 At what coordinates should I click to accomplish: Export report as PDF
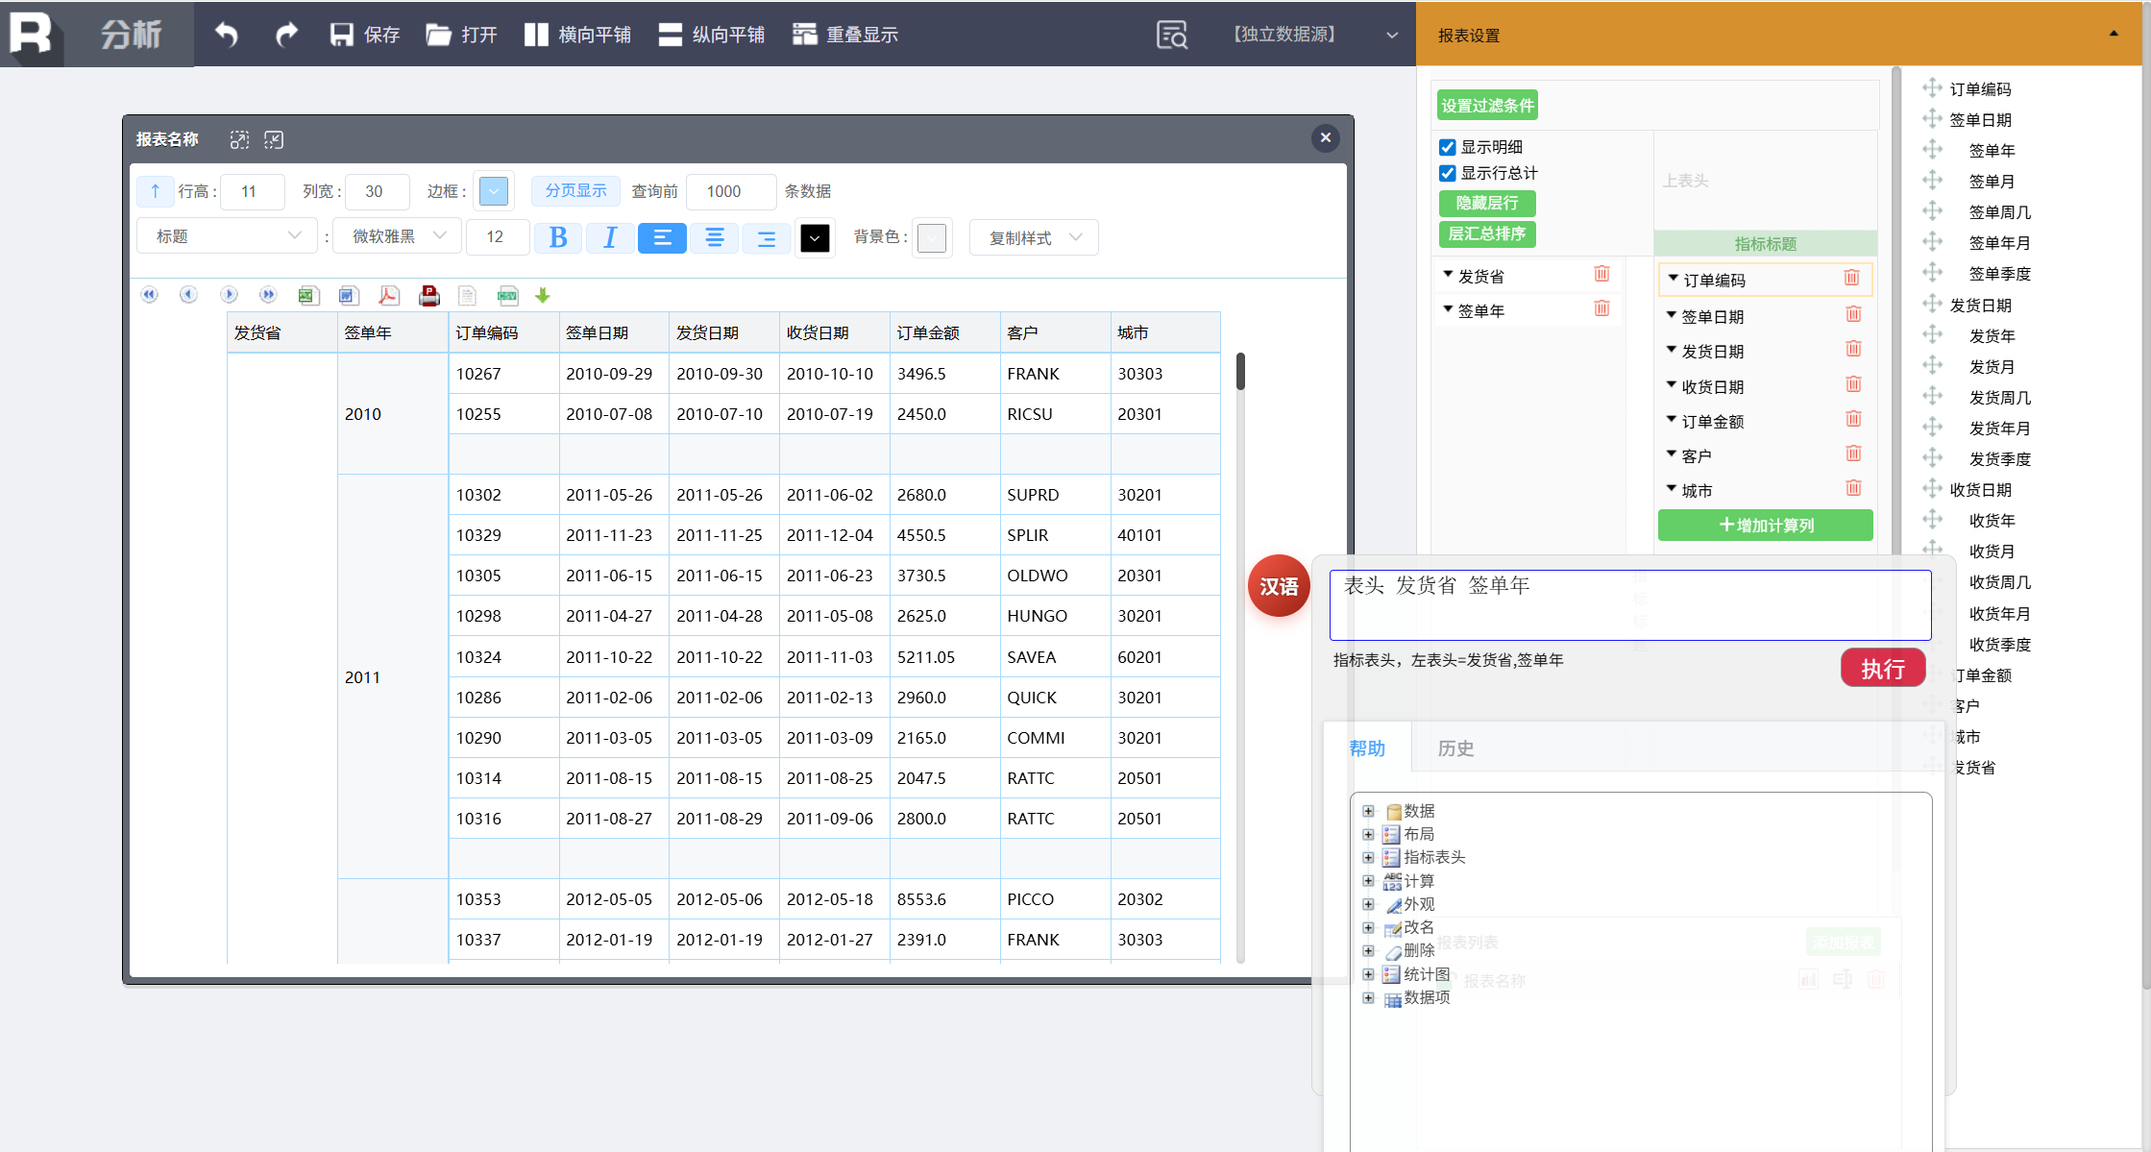(x=388, y=296)
